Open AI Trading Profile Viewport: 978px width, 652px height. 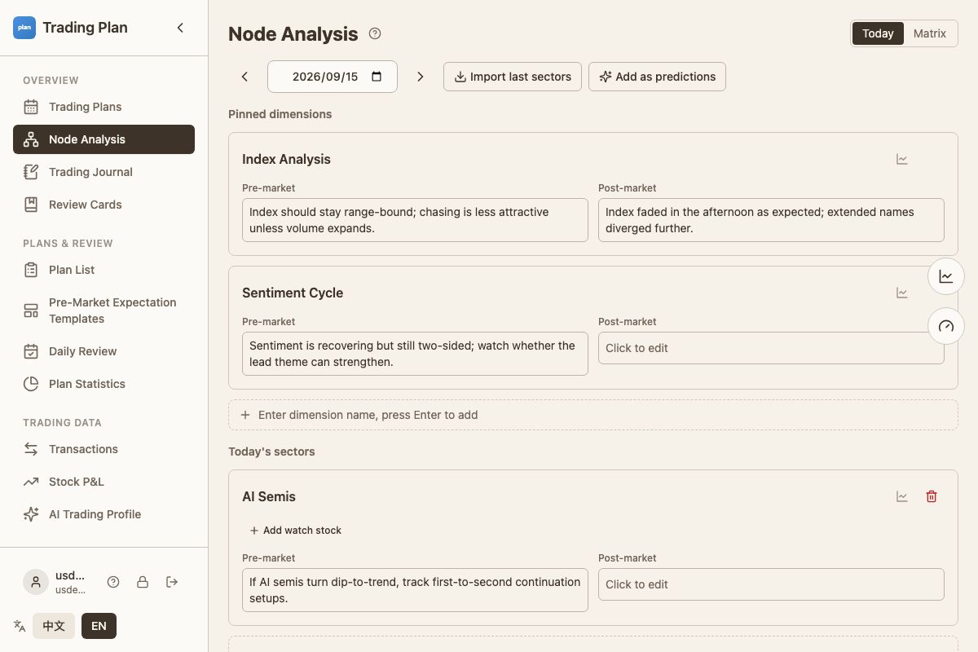tap(104, 514)
